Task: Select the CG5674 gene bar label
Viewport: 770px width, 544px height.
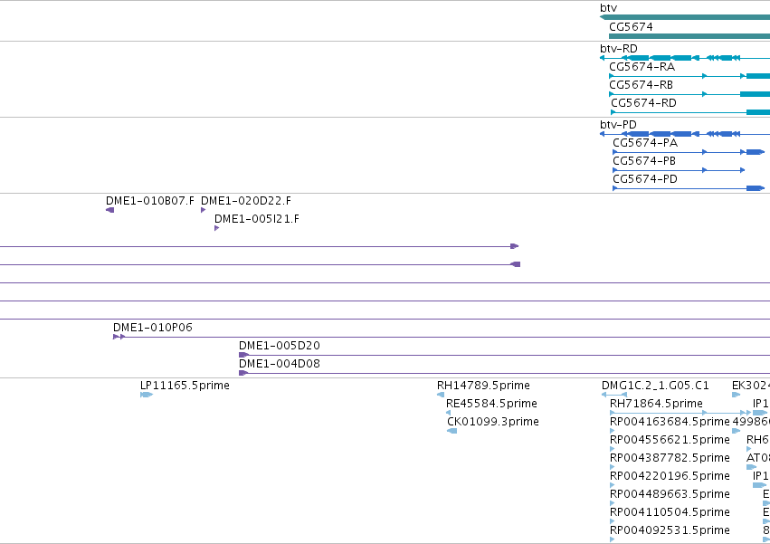Action: coord(631,27)
